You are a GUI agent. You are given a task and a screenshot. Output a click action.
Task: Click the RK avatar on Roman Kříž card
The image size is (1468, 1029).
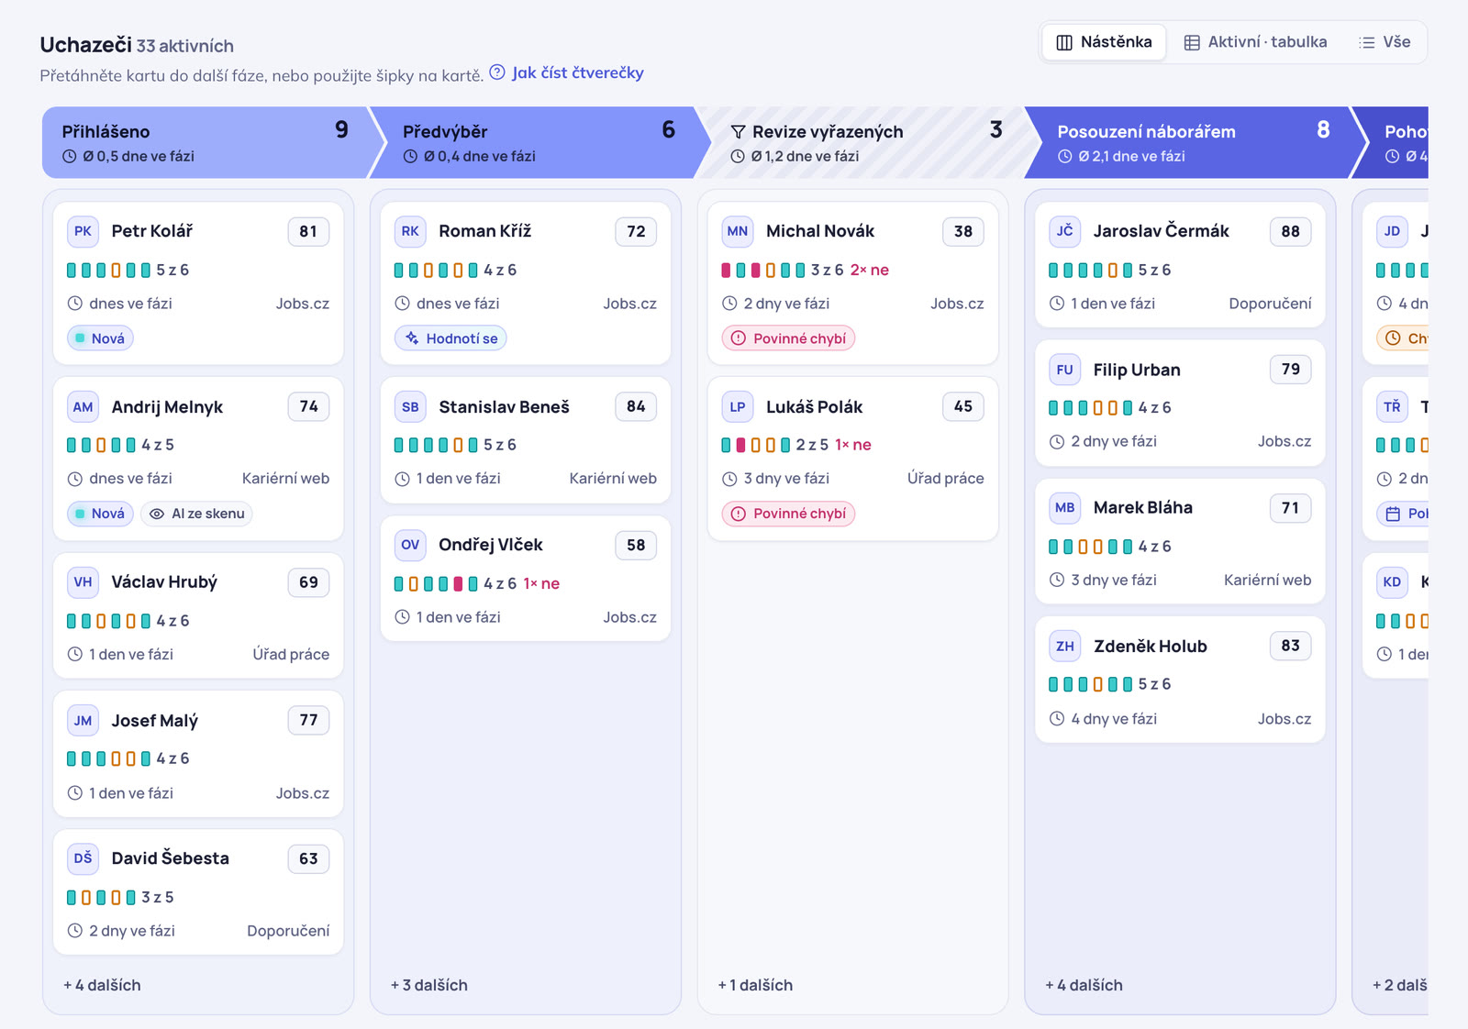pyautogui.click(x=410, y=231)
